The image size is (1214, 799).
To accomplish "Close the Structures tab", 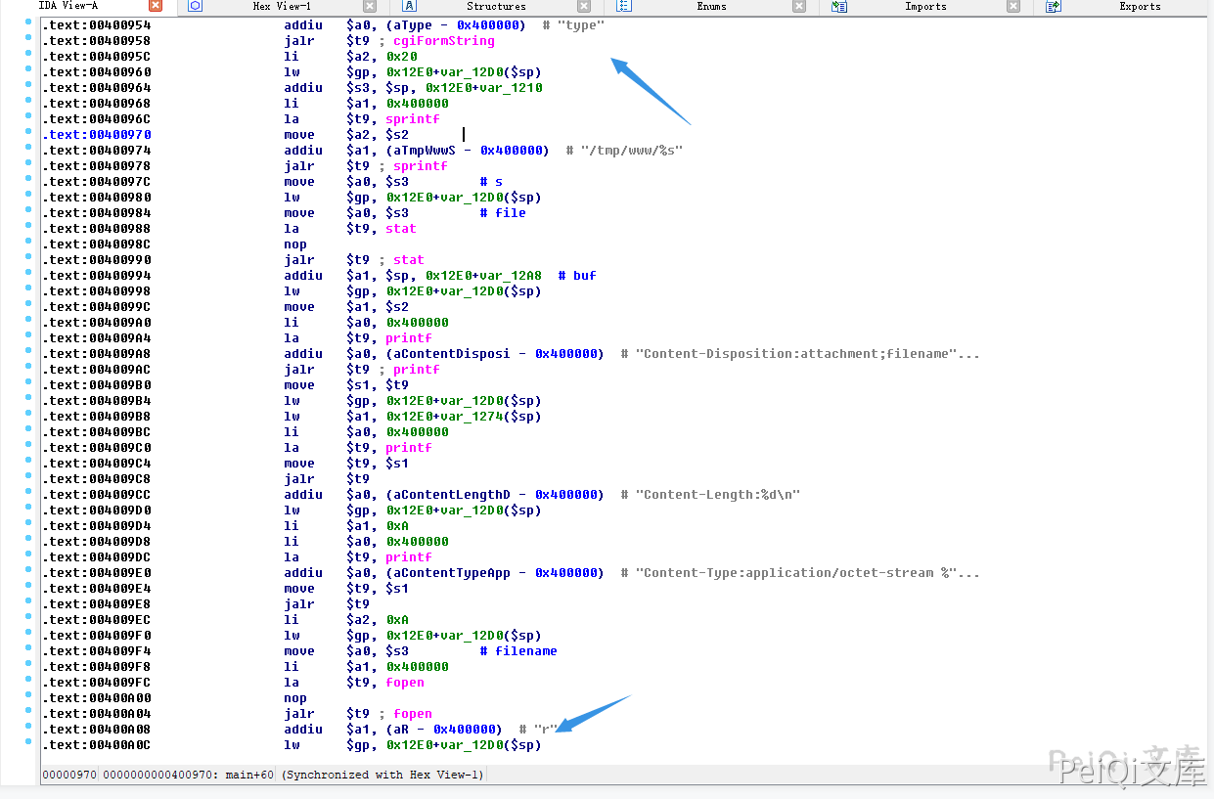I will click(584, 6).
